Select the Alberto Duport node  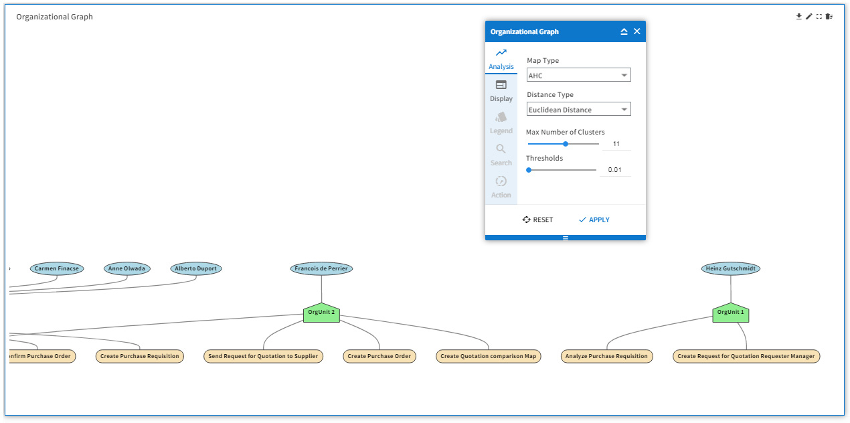(196, 268)
